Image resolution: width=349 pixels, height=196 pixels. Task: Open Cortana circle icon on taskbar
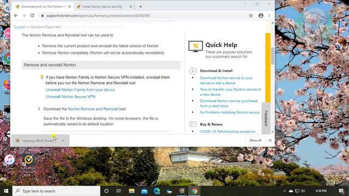click(x=106, y=191)
